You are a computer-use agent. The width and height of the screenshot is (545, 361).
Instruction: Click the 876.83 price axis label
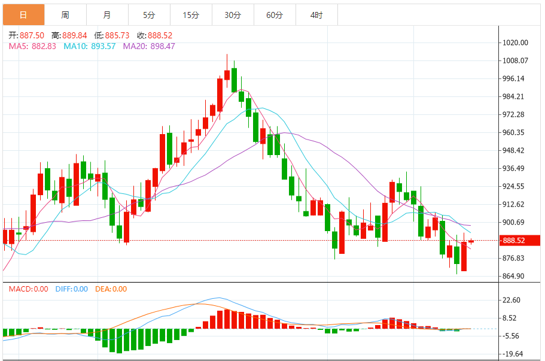coord(513,258)
